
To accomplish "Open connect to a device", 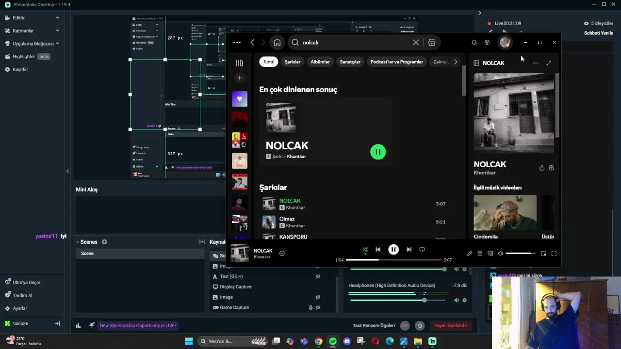I will pyautogui.click(x=490, y=253).
